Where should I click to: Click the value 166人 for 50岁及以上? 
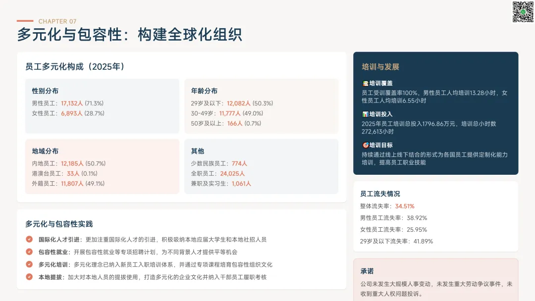pyautogui.click(x=235, y=123)
